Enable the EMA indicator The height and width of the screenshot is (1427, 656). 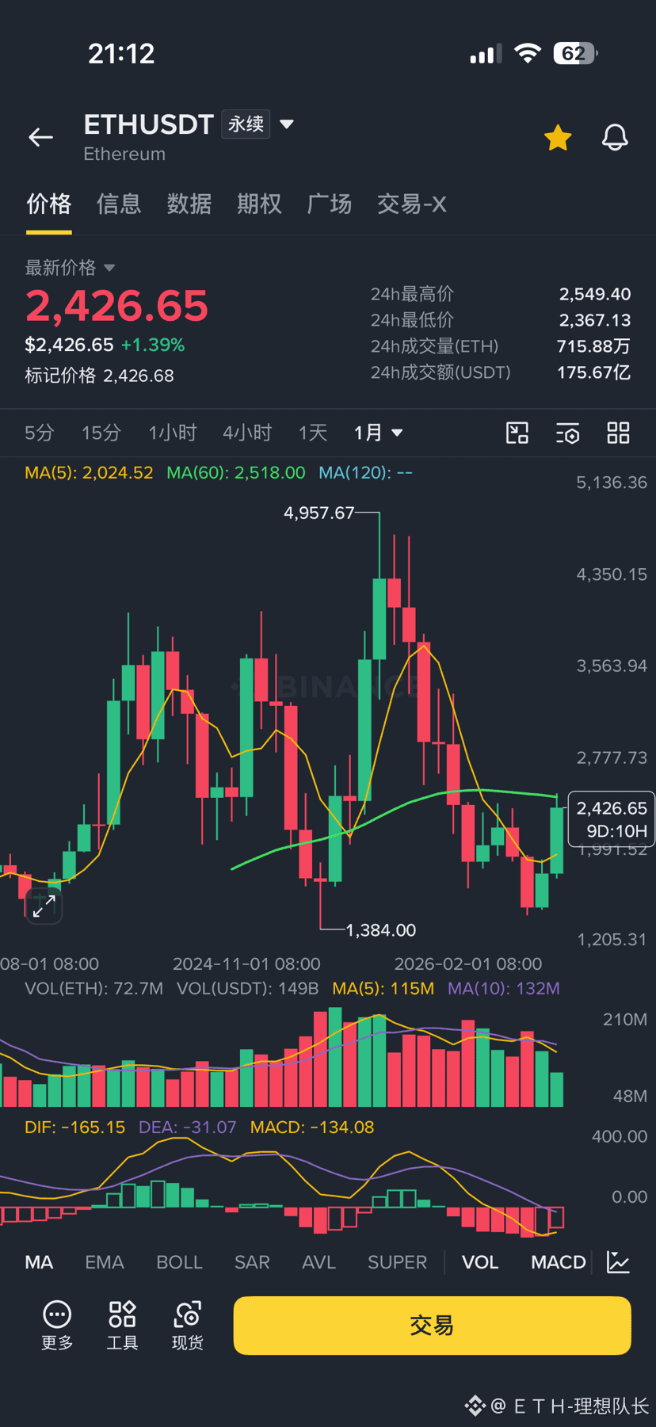pos(105,1262)
